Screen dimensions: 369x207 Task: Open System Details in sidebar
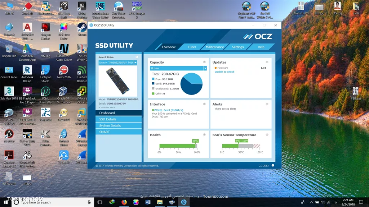click(x=119, y=125)
